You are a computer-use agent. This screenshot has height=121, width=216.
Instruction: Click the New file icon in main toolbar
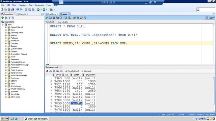tap(2, 9)
